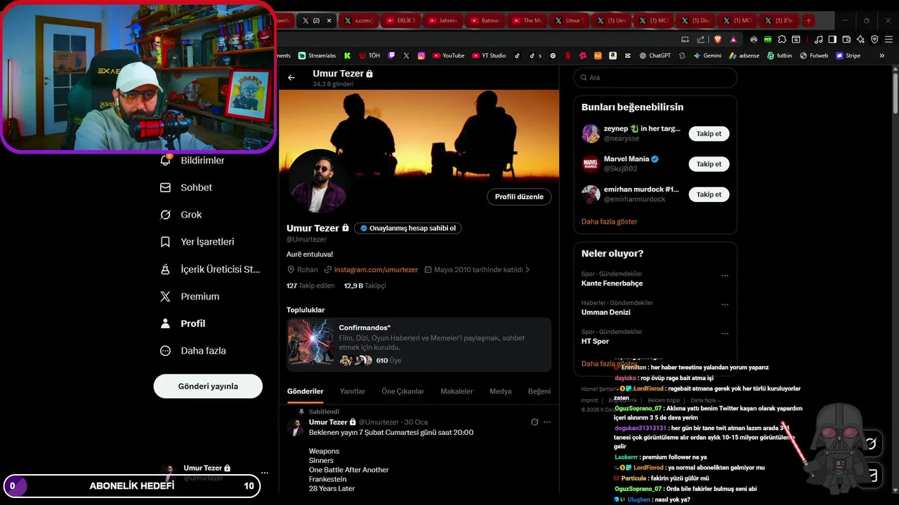Click Daha fazla göster under suggestions
Screen dimensions: 899x505
[609, 222]
